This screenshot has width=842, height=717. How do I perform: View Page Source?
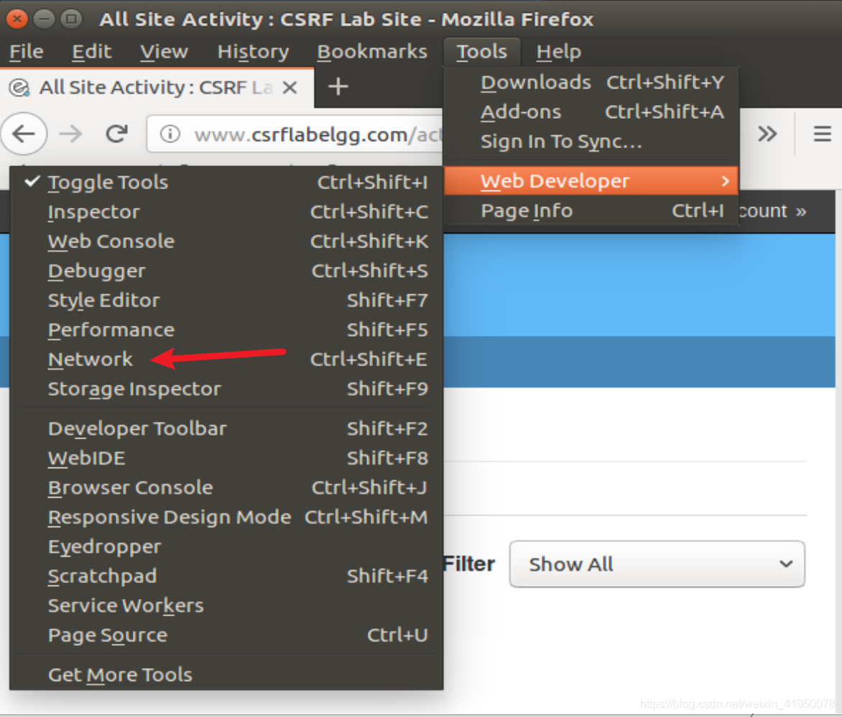click(226, 635)
